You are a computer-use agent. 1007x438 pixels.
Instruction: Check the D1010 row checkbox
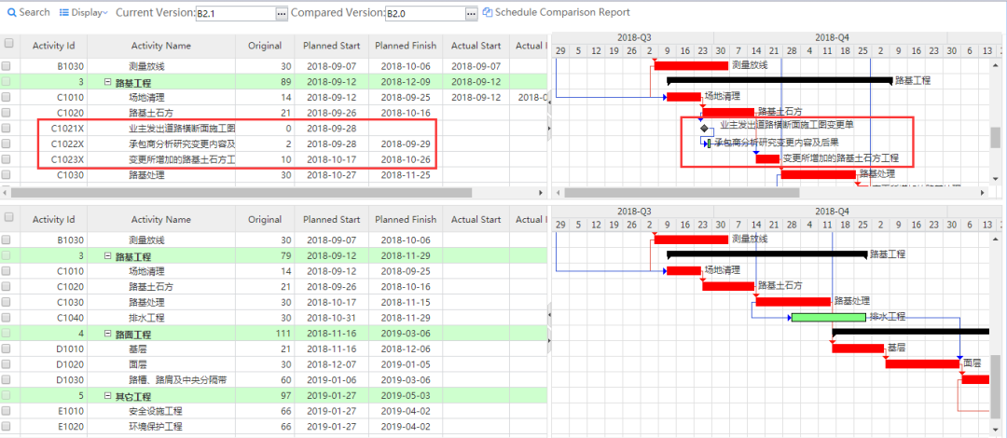point(7,349)
